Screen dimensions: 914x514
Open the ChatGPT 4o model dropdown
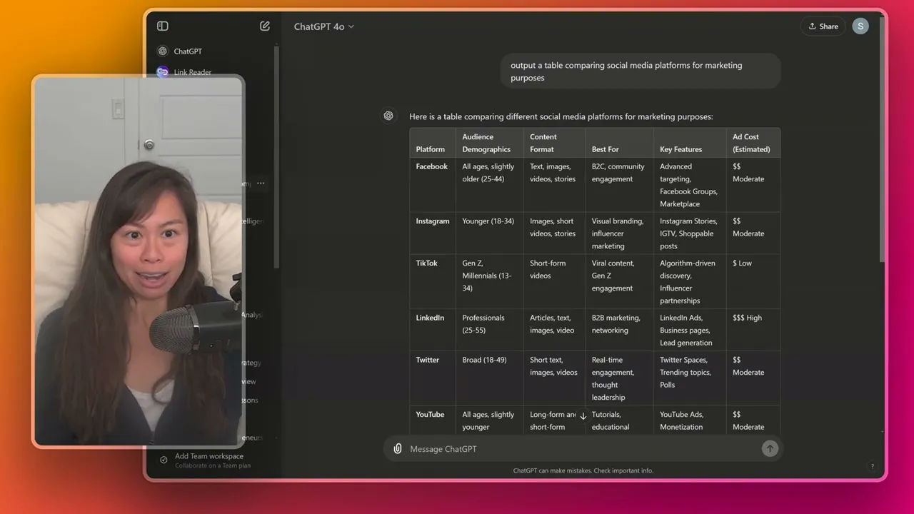323,26
